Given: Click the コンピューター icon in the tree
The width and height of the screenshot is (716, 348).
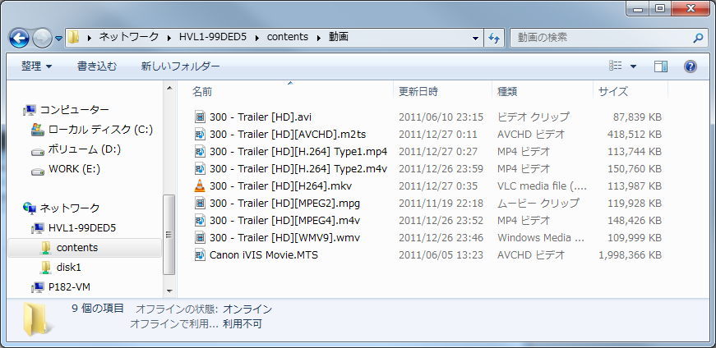Looking at the screenshot, I should pyautogui.click(x=30, y=110).
